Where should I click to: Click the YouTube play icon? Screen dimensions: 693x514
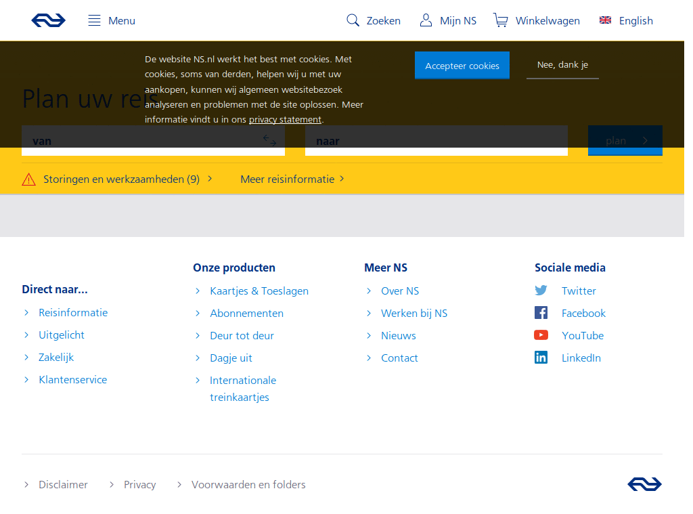[x=541, y=335]
